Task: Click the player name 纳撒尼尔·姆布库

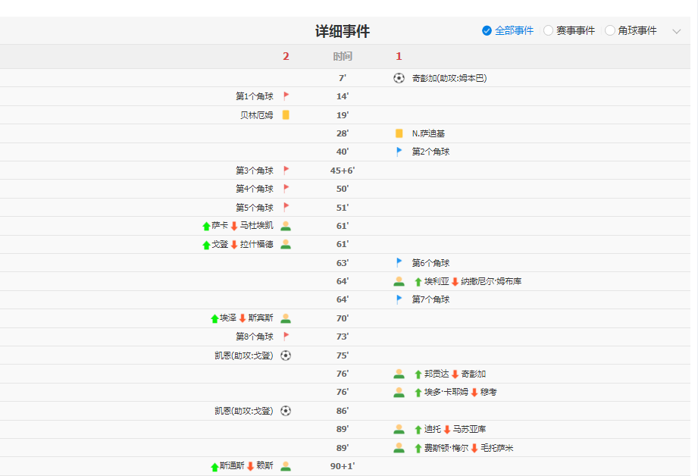Action: coord(491,281)
